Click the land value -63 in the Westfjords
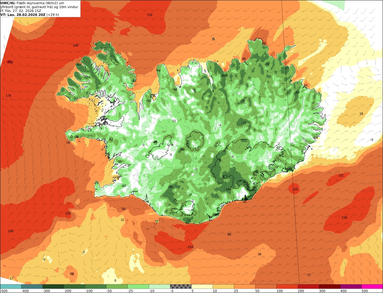The image size is (383, 293). click(x=134, y=81)
